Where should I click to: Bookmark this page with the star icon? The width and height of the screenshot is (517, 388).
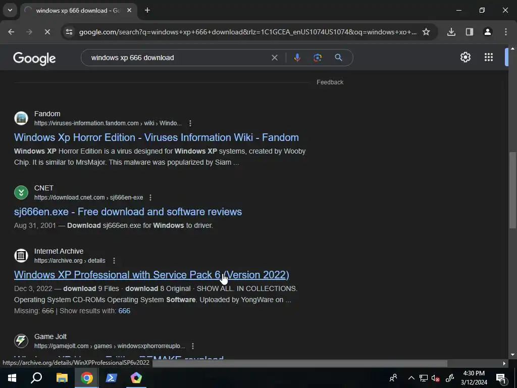426,32
